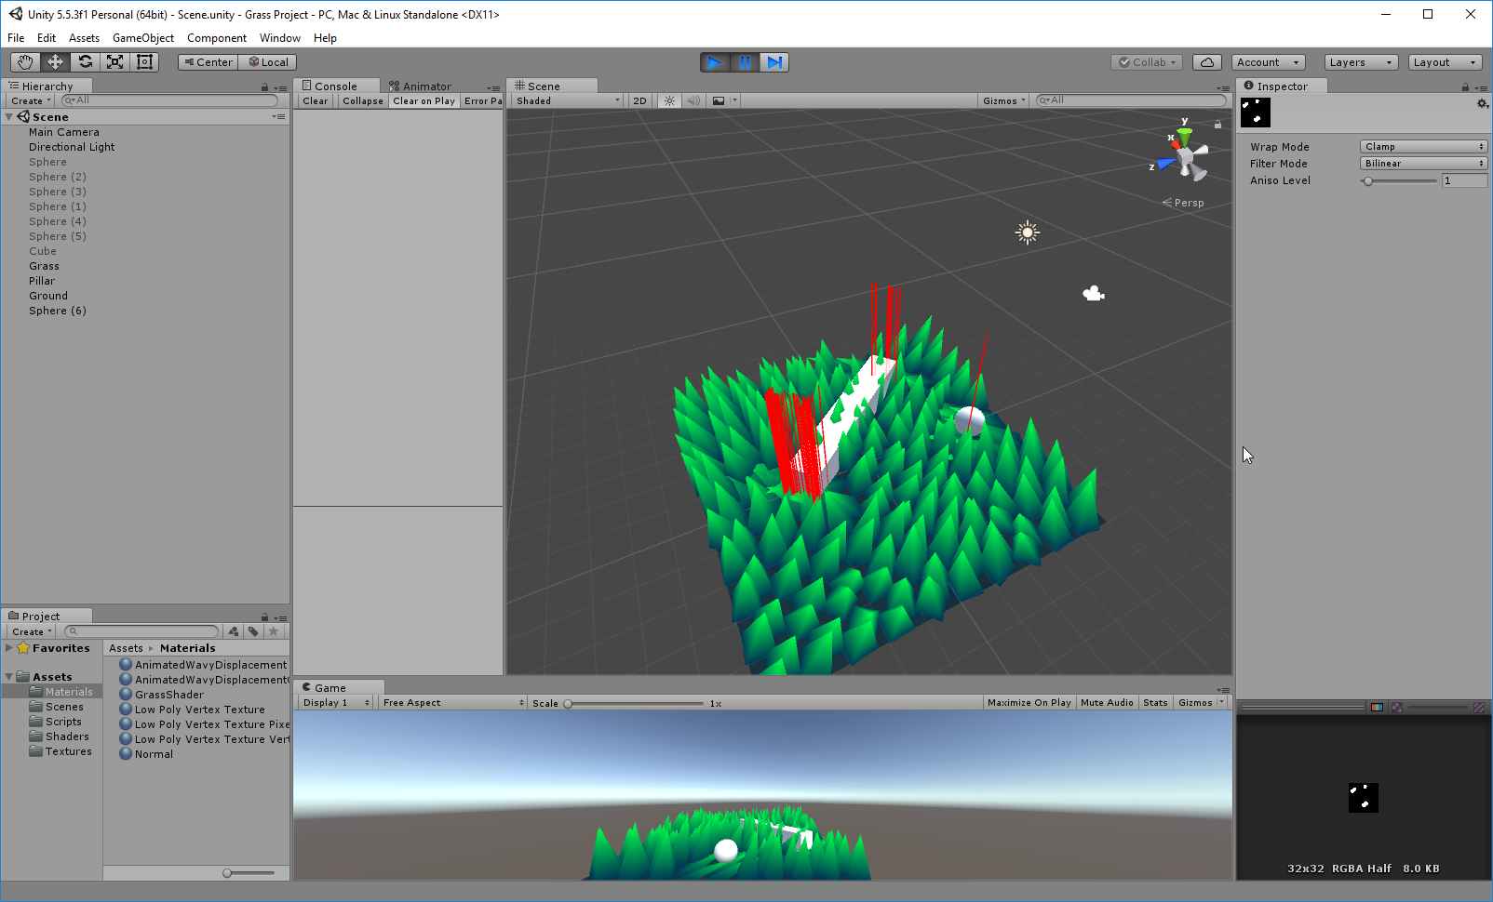The image size is (1493, 902).
Task: Switch to the Animator tab
Action: click(421, 86)
